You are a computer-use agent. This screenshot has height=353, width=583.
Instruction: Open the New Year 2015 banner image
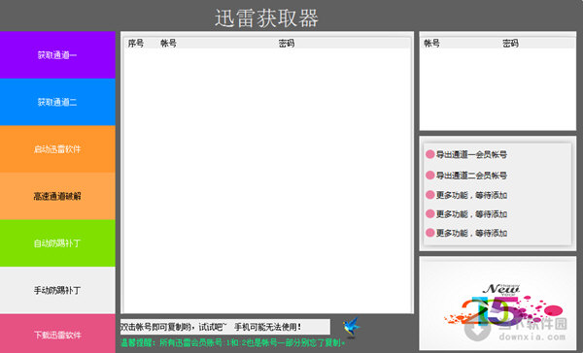point(497,304)
